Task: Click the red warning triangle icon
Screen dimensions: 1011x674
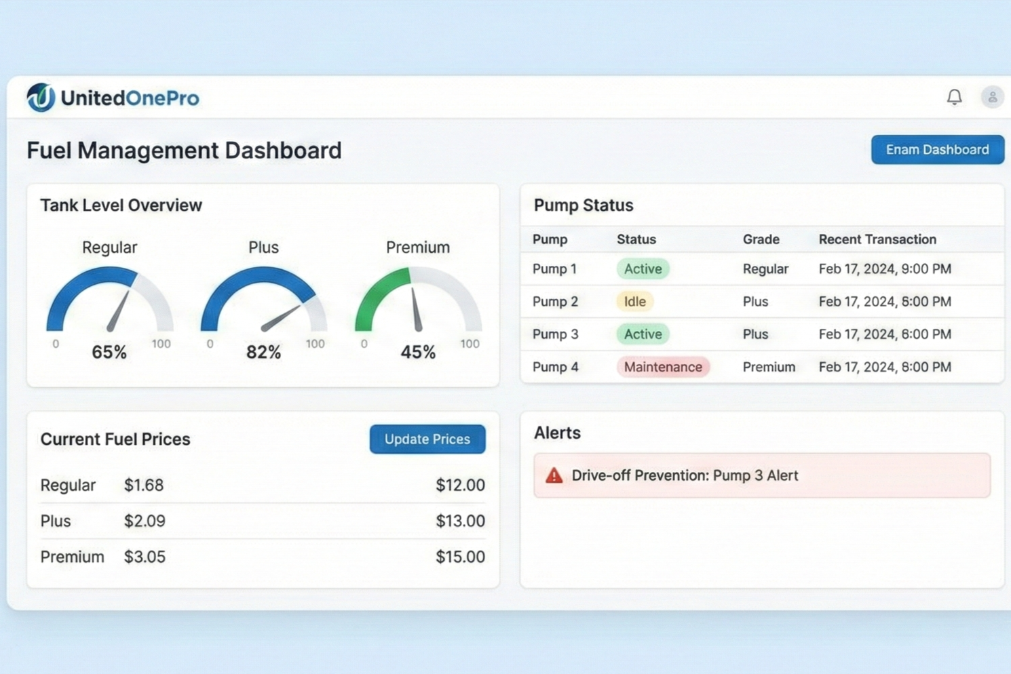Action: coord(554,475)
